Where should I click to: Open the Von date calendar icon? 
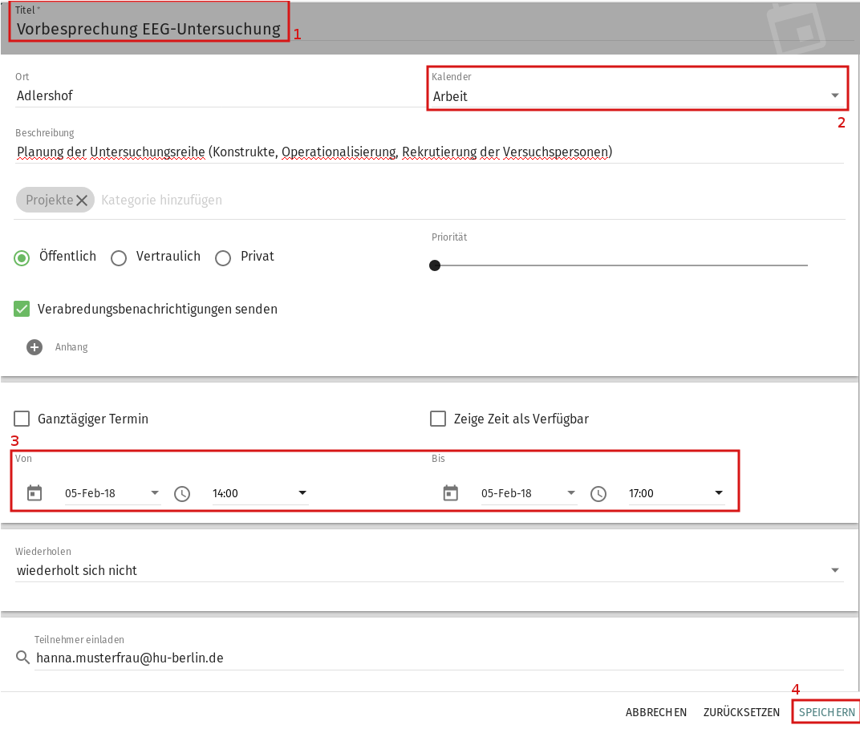[34, 492]
